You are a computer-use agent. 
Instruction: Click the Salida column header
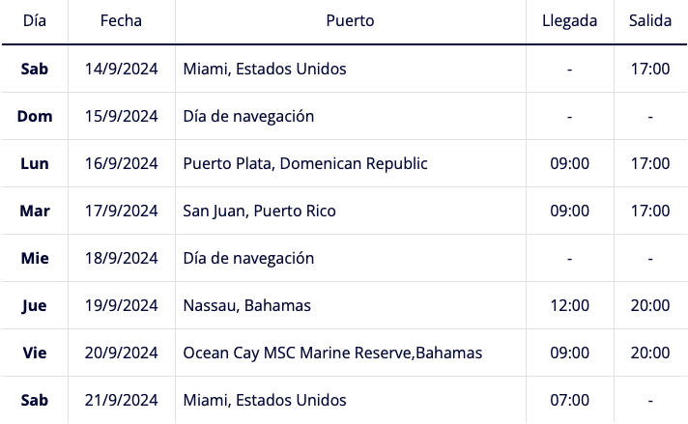coord(650,20)
